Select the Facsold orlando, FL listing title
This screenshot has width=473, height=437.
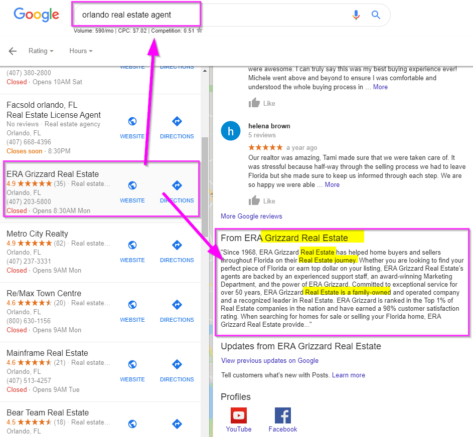pos(54,110)
